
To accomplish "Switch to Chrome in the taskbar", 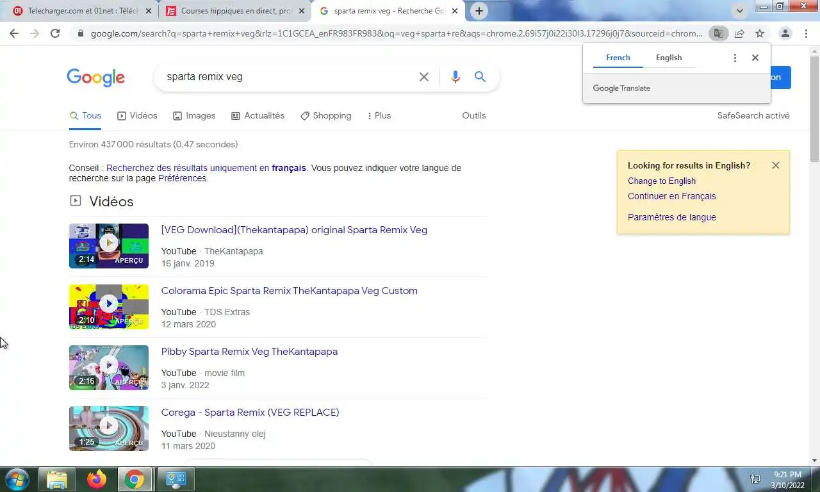I will (x=136, y=479).
